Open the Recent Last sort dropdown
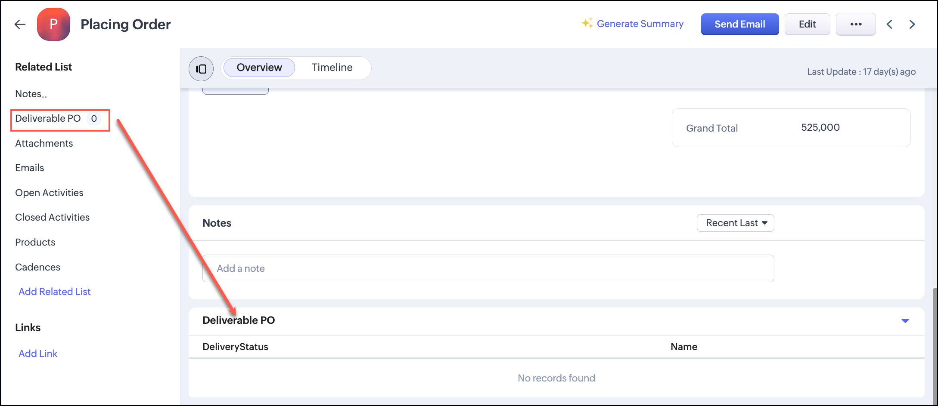The width and height of the screenshot is (938, 406). (735, 223)
